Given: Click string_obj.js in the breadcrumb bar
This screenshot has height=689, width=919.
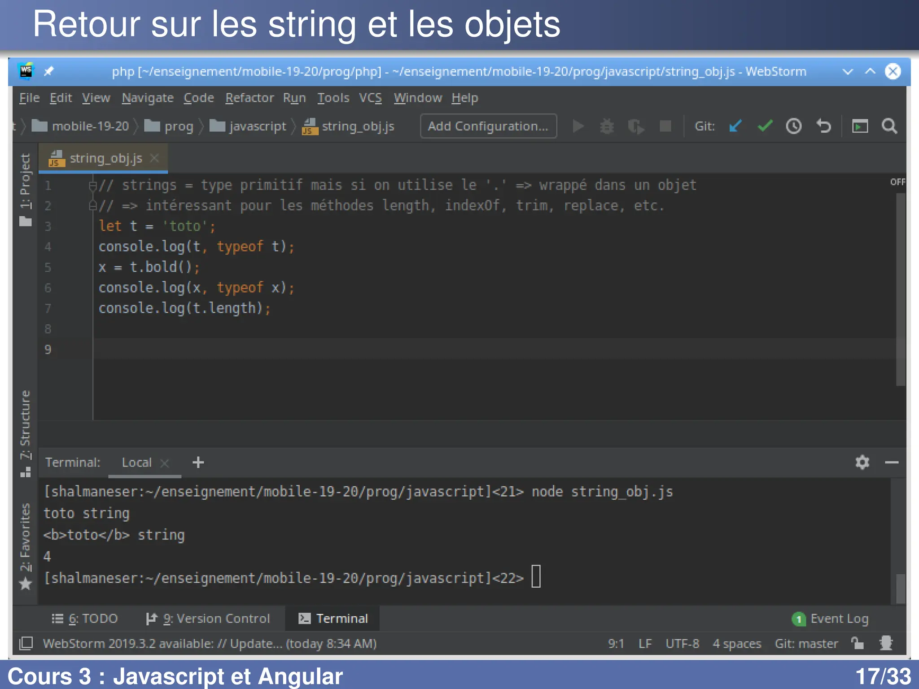Looking at the screenshot, I should pos(348,126).
